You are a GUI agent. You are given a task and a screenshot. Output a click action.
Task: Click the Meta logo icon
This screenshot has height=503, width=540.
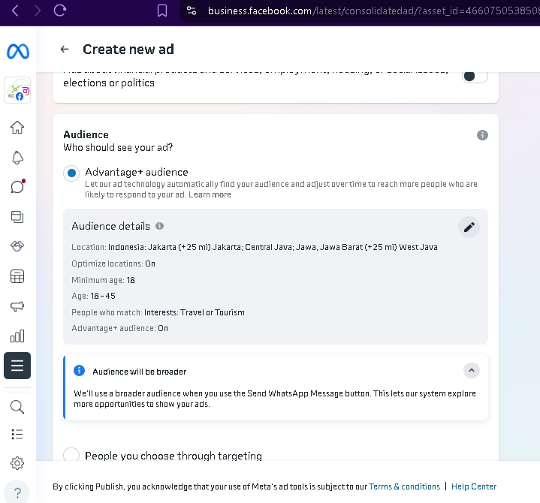coord(18,52)
